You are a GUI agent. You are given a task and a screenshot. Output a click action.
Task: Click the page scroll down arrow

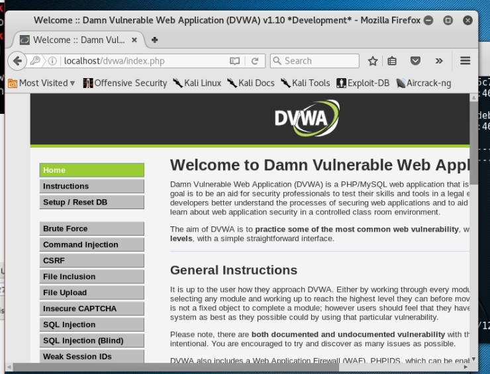pos(473,359)
